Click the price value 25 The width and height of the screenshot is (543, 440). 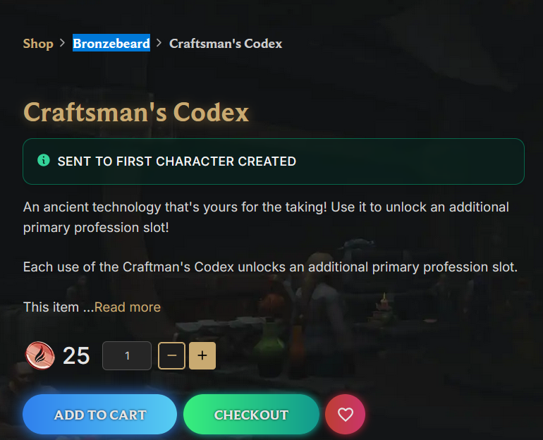pos(76,355)
